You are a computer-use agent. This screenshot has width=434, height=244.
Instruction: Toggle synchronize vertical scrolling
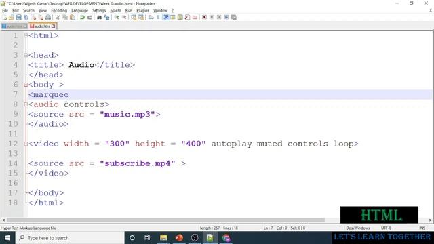134,17
